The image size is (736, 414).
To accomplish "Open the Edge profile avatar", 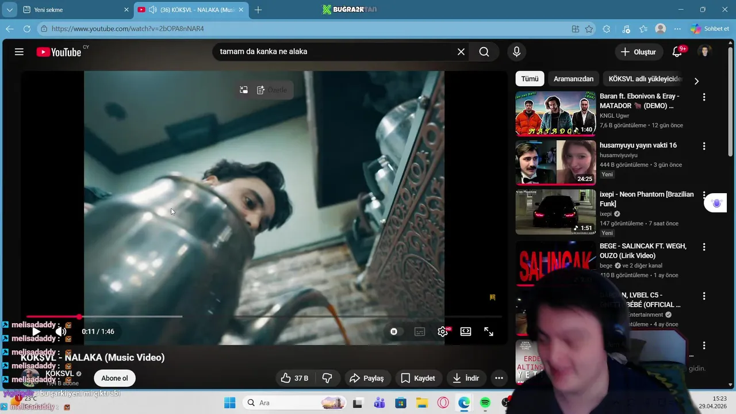I will point(661,29).
